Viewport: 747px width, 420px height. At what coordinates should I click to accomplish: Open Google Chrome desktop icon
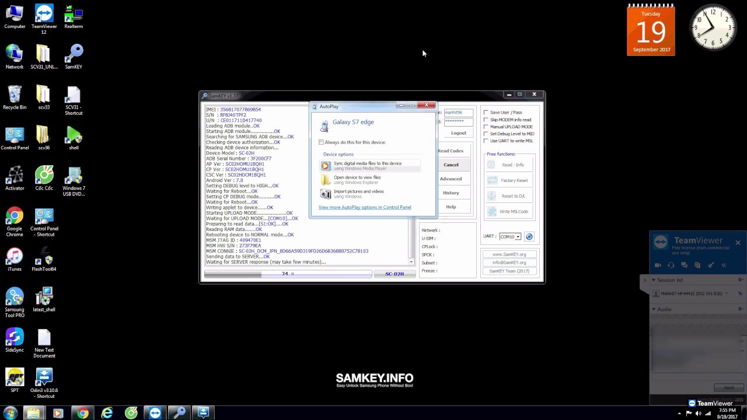pyautogui.click(x=15, y=222)
